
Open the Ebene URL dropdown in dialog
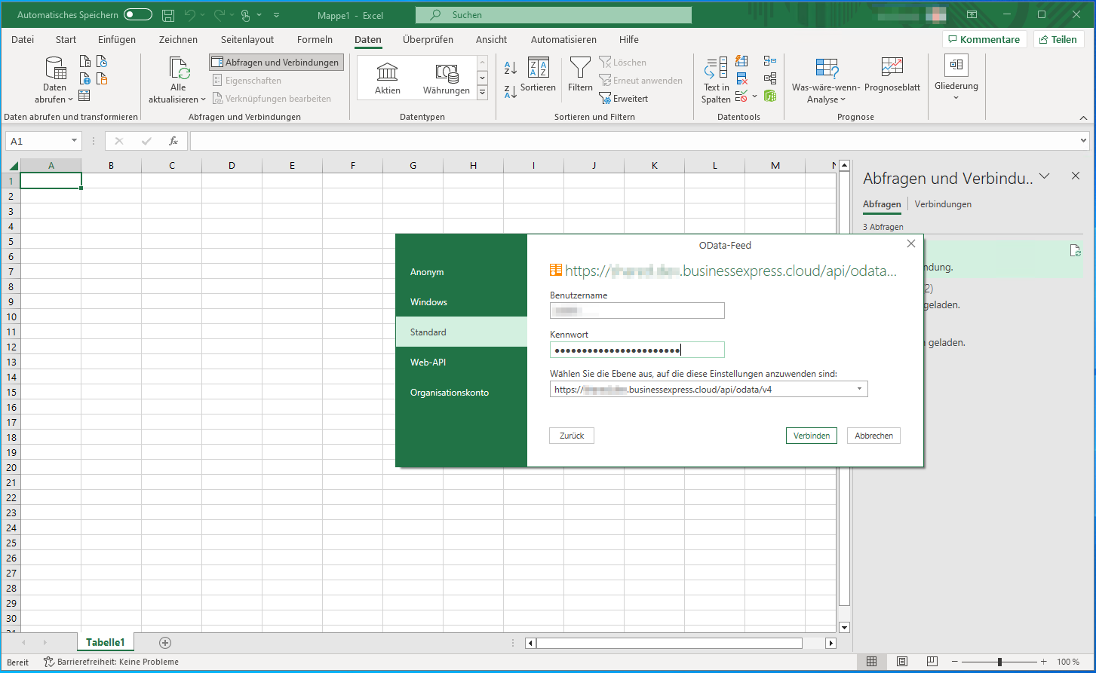(859, 390)
